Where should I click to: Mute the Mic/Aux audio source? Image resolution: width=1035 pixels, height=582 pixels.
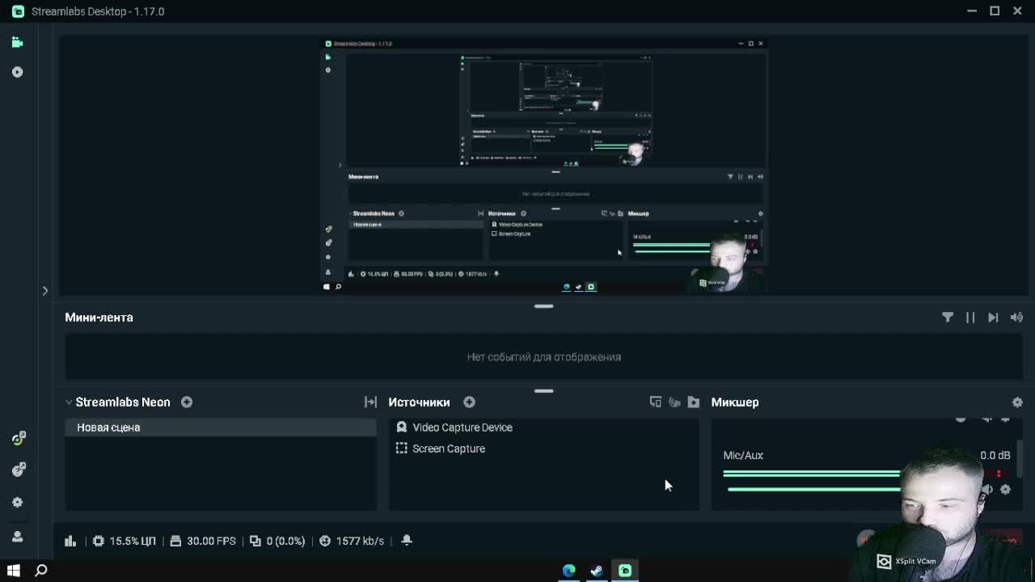coord(987,489)
